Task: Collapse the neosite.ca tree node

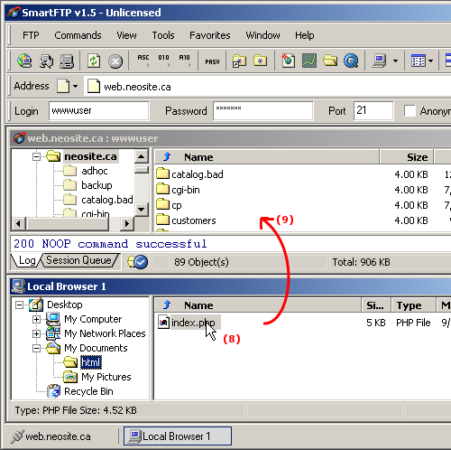Action: tap(36, 156)
